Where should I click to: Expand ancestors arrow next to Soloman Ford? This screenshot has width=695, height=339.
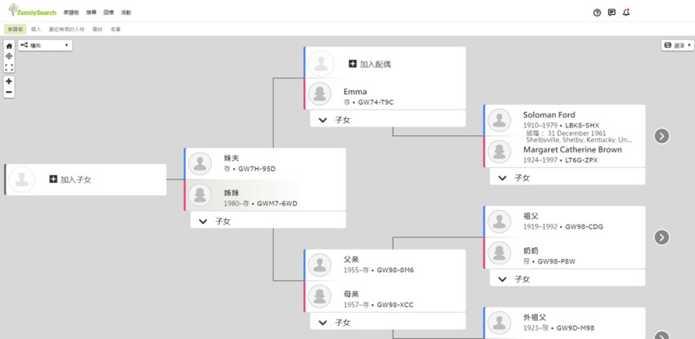click(661, 136)
